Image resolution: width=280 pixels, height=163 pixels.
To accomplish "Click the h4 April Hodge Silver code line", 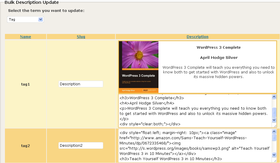I will coord(147,103).
